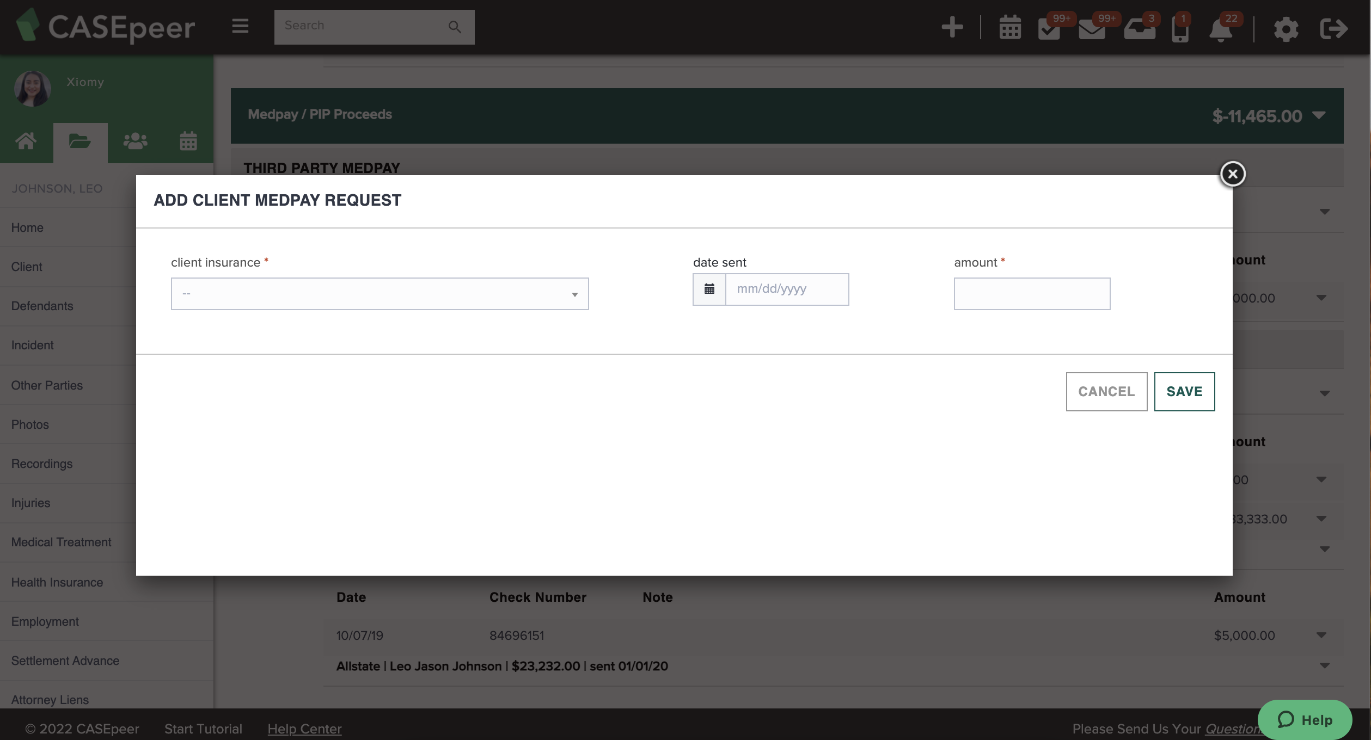Select the people group tab

(x=135, y=141)
